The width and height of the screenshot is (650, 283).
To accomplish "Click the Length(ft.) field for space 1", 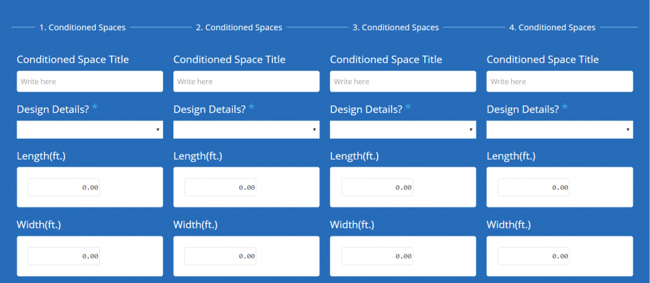I will 64,187.
